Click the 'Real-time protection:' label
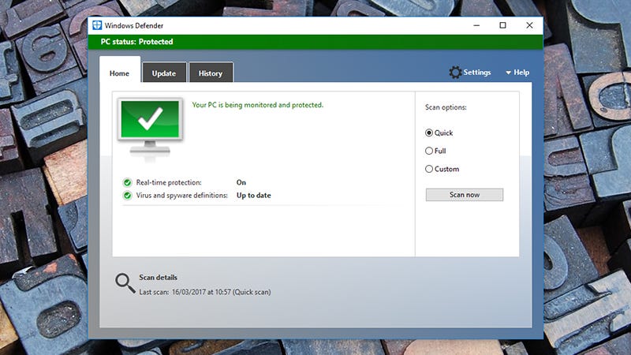The image size is (631, 355). click(x=169, y=183)
